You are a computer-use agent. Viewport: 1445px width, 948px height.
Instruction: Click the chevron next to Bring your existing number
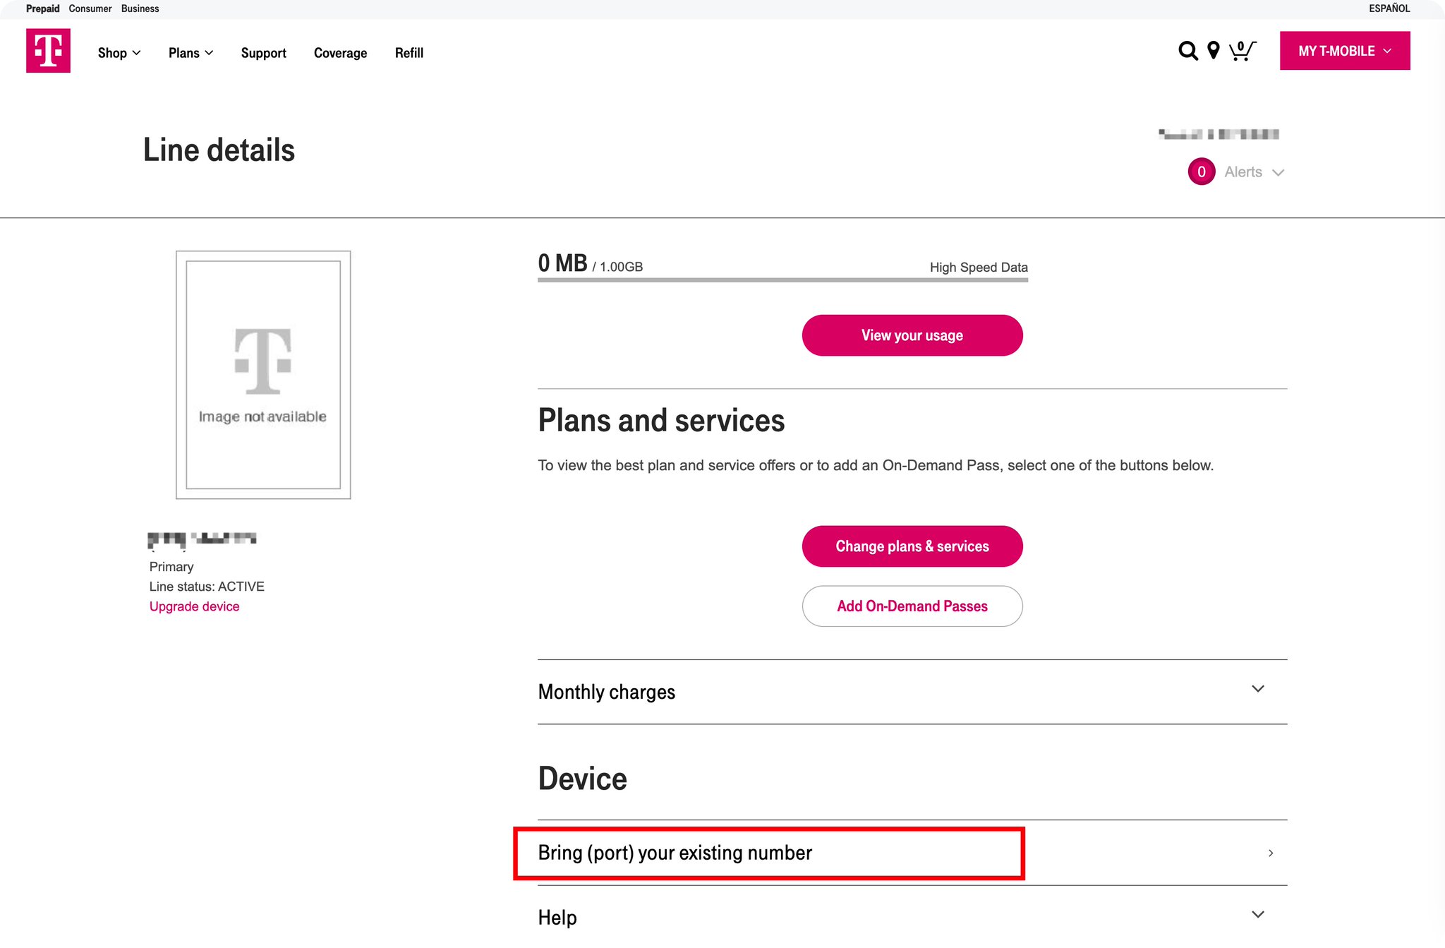[1270, 853]
